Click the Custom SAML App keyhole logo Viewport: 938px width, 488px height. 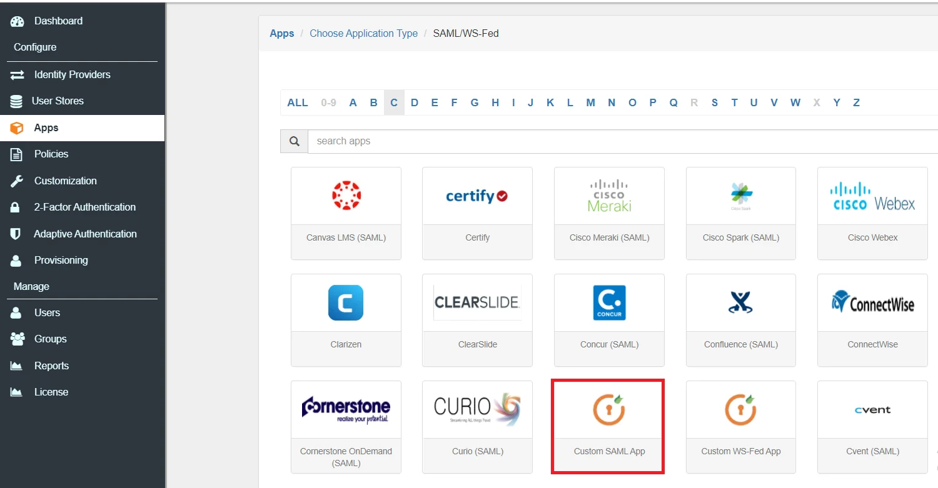point(609,409)
